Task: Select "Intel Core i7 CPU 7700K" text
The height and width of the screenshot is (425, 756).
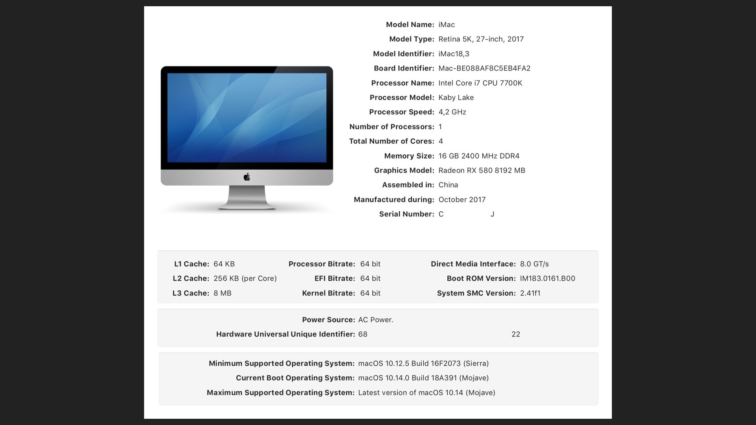Action: (480, 83)
